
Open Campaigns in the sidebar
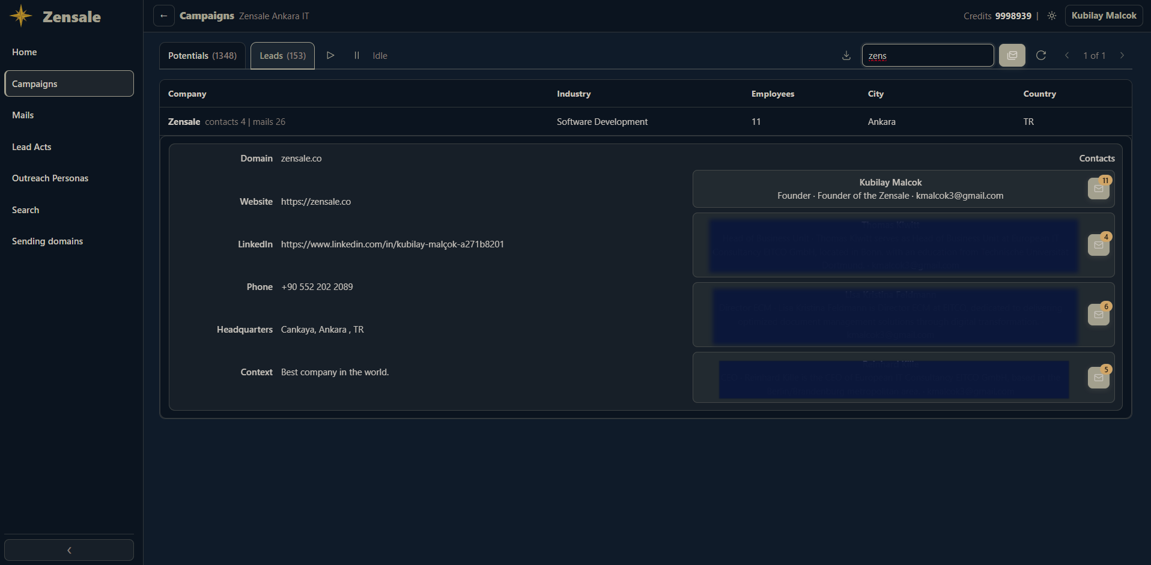tap(69, 83)
